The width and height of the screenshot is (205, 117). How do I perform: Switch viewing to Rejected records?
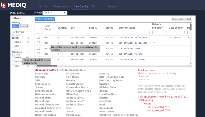pyautogui.click(x=24, y=26)
